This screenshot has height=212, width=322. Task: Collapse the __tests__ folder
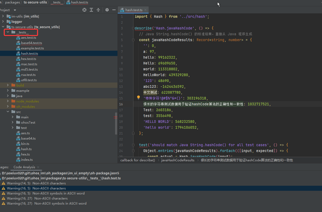pos(8,32)
